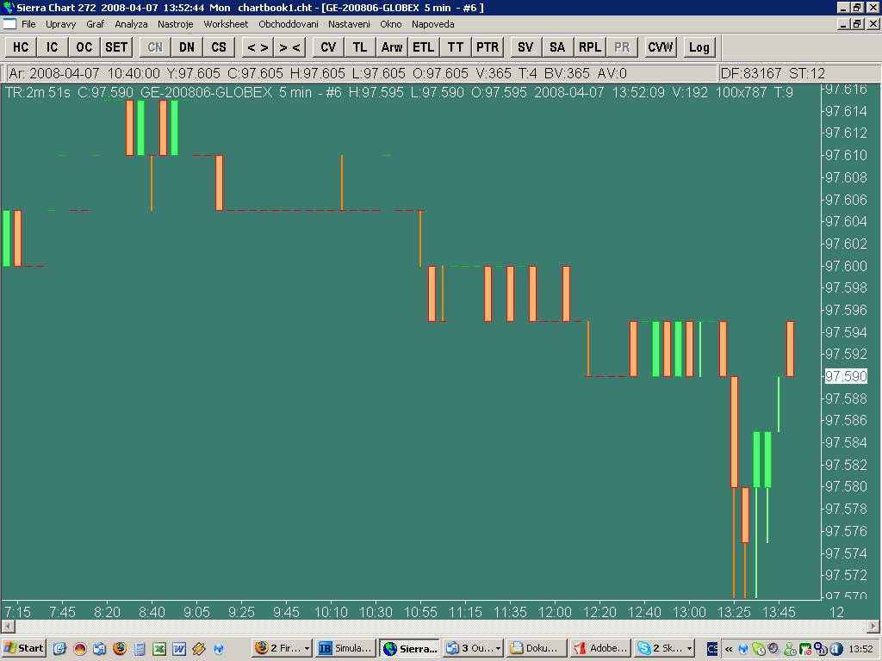Select the Arw arrow drawing tool
The height and width of the screenshot is (661, 882).
392,47
